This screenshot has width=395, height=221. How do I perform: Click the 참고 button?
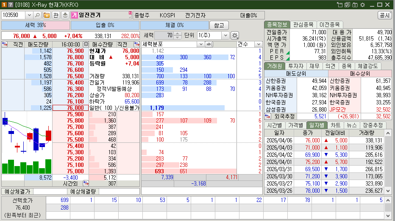click(x=219, y=25)
